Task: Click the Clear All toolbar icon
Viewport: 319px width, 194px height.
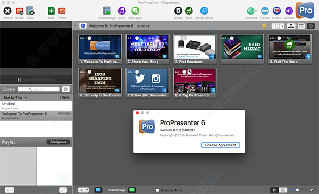Action: tap(7, 11)
